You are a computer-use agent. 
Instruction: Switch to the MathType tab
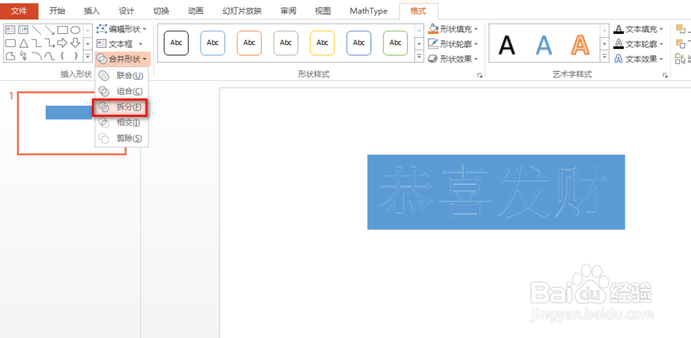click(x=368, y=11)
